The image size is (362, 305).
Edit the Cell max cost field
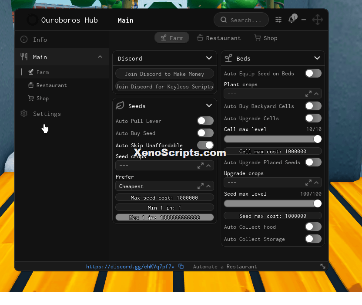(x=273, y=151)
